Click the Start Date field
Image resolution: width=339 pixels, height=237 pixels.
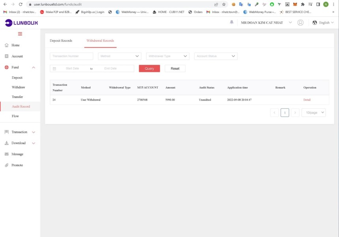pyautogui.click(x=72, y=68)
